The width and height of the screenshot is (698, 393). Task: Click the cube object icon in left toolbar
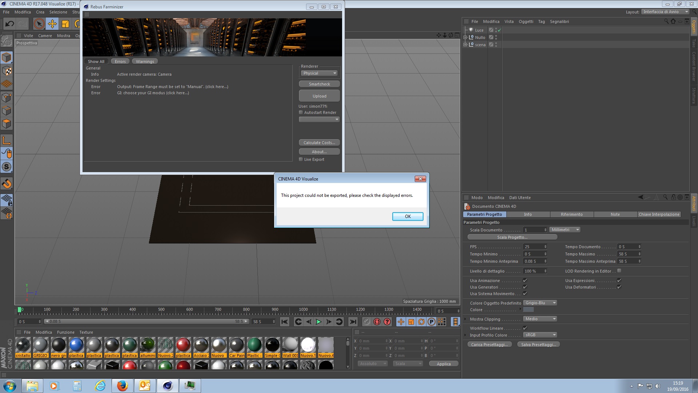click(x=7, y=57)
